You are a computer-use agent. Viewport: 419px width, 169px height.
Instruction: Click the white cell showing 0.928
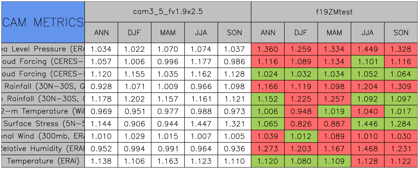pos(101,87)
